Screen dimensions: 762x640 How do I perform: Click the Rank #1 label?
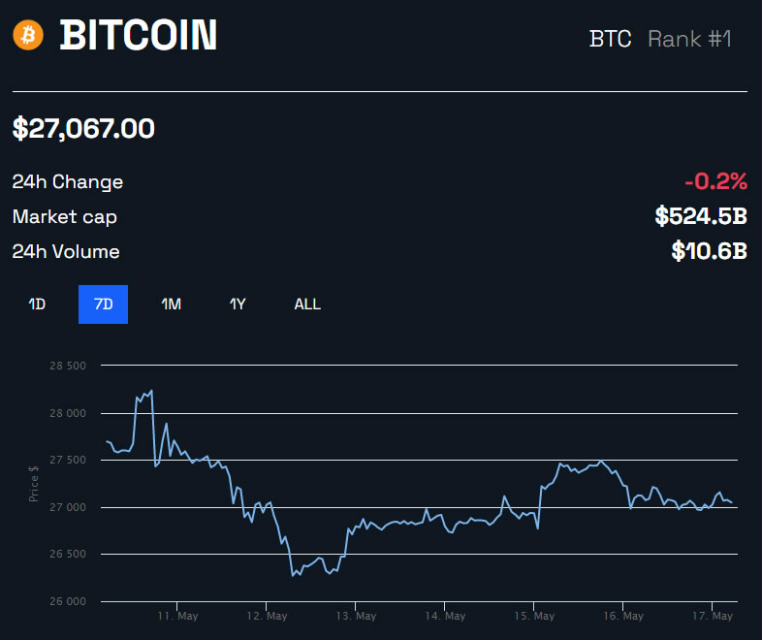point(689,39)
